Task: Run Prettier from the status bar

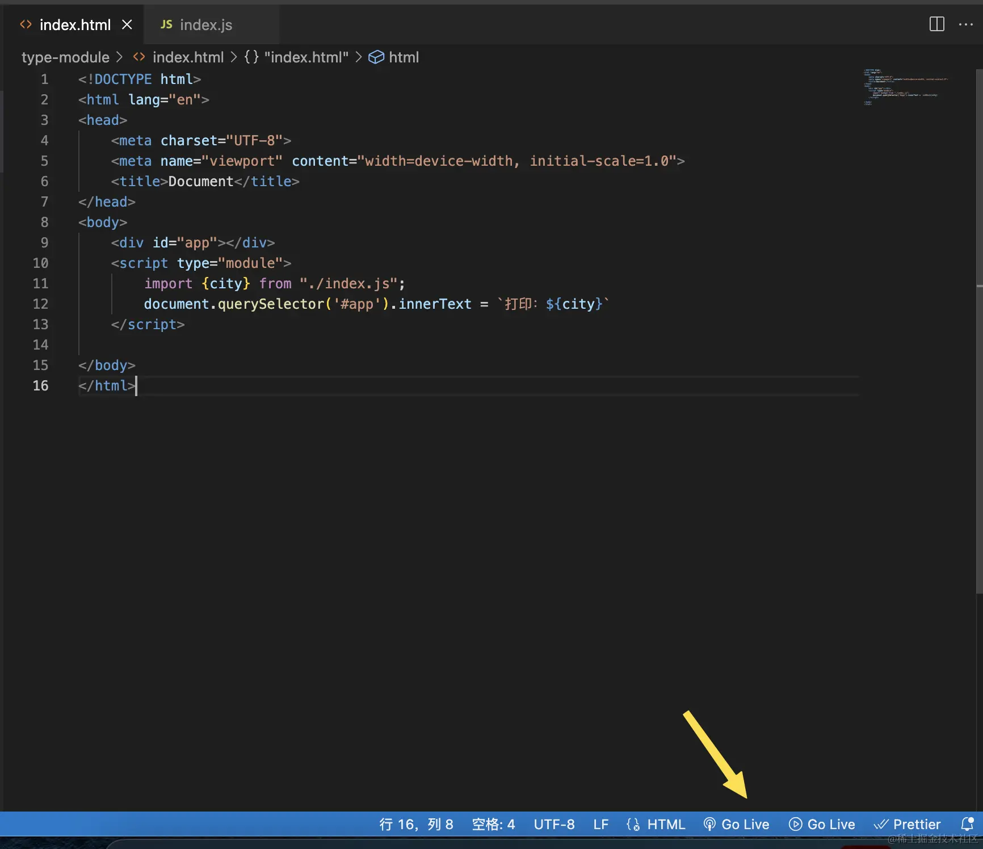Action: point(907,824)
